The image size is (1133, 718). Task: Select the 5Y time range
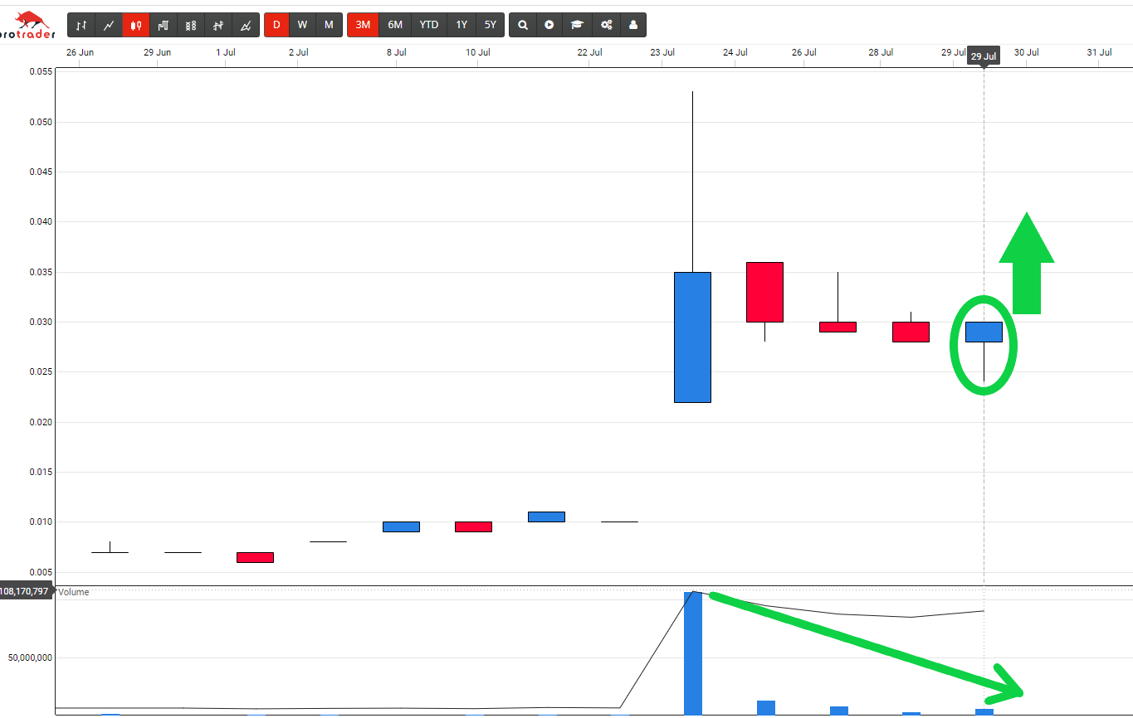pyautogui.click(x=491, y=25)
